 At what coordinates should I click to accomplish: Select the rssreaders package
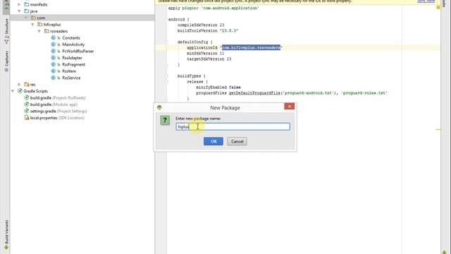click(59, 31)
